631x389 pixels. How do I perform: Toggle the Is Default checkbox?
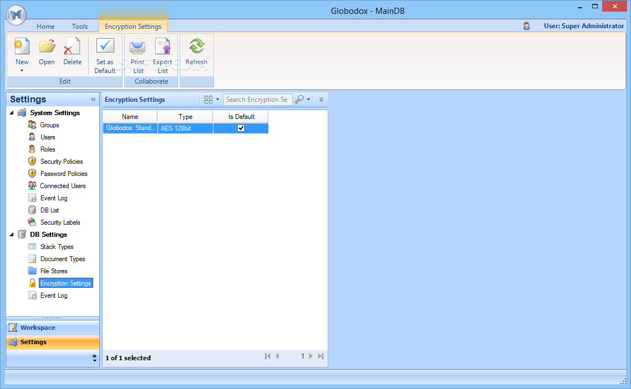[x=241, y=128]
